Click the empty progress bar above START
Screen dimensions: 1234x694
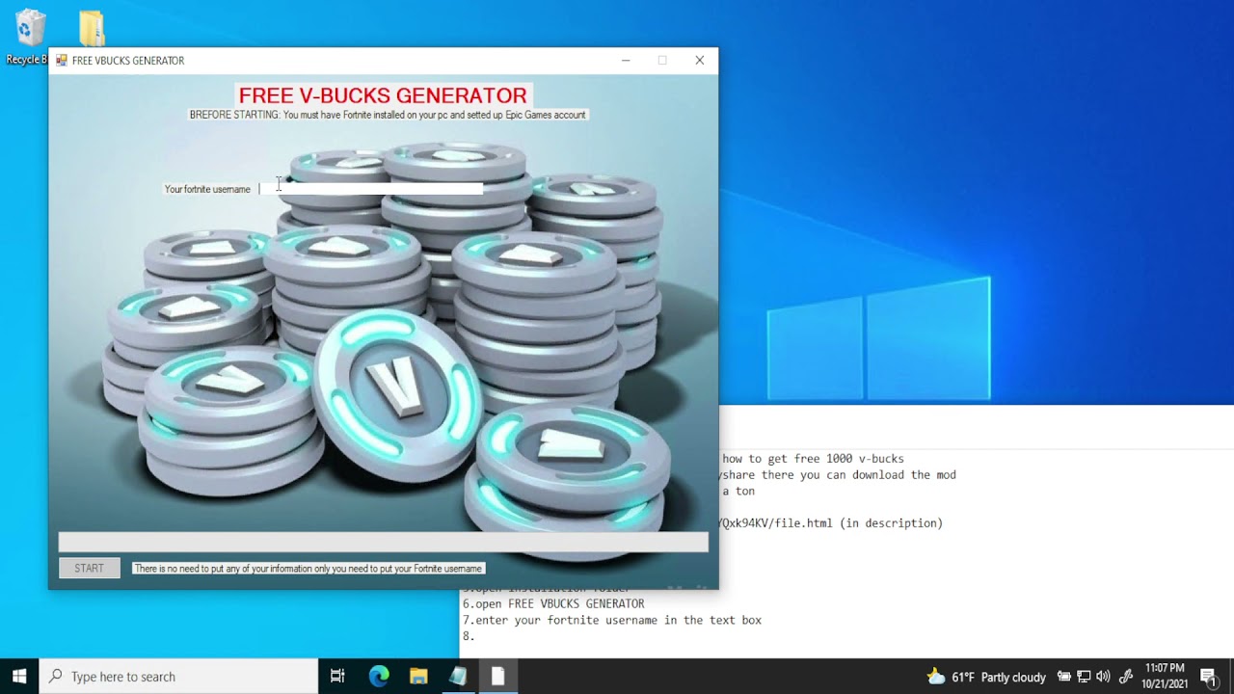coord(383,543)
